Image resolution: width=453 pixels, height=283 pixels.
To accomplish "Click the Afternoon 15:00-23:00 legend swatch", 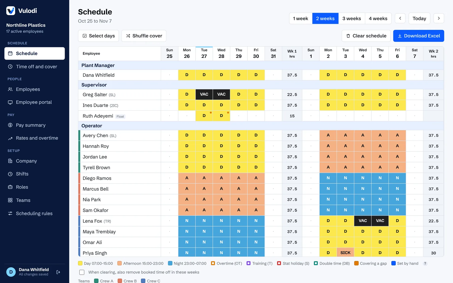I will (x=120, y=263).
